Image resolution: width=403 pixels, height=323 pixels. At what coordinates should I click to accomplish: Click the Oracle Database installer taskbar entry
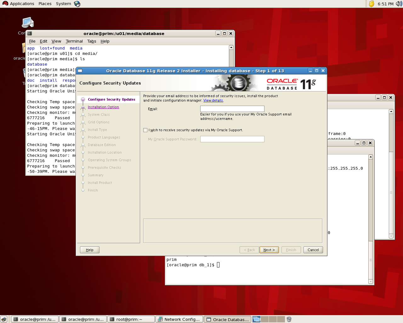click(227, 319)
